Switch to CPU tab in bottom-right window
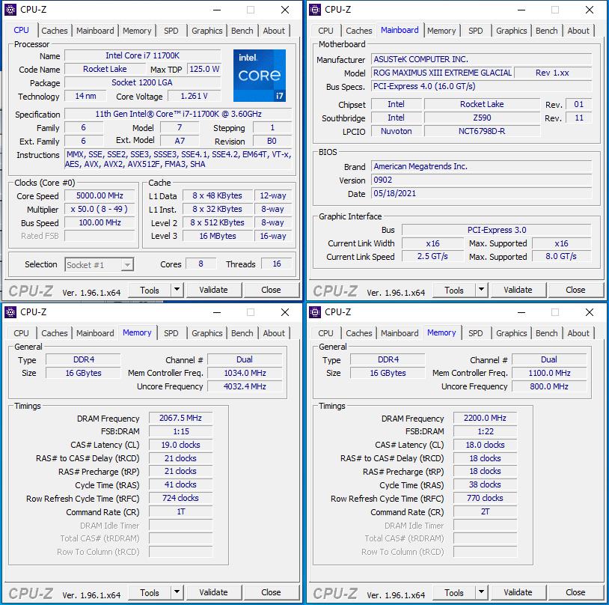The height and width of the screenshot is (605, 609). coord(325,333)
